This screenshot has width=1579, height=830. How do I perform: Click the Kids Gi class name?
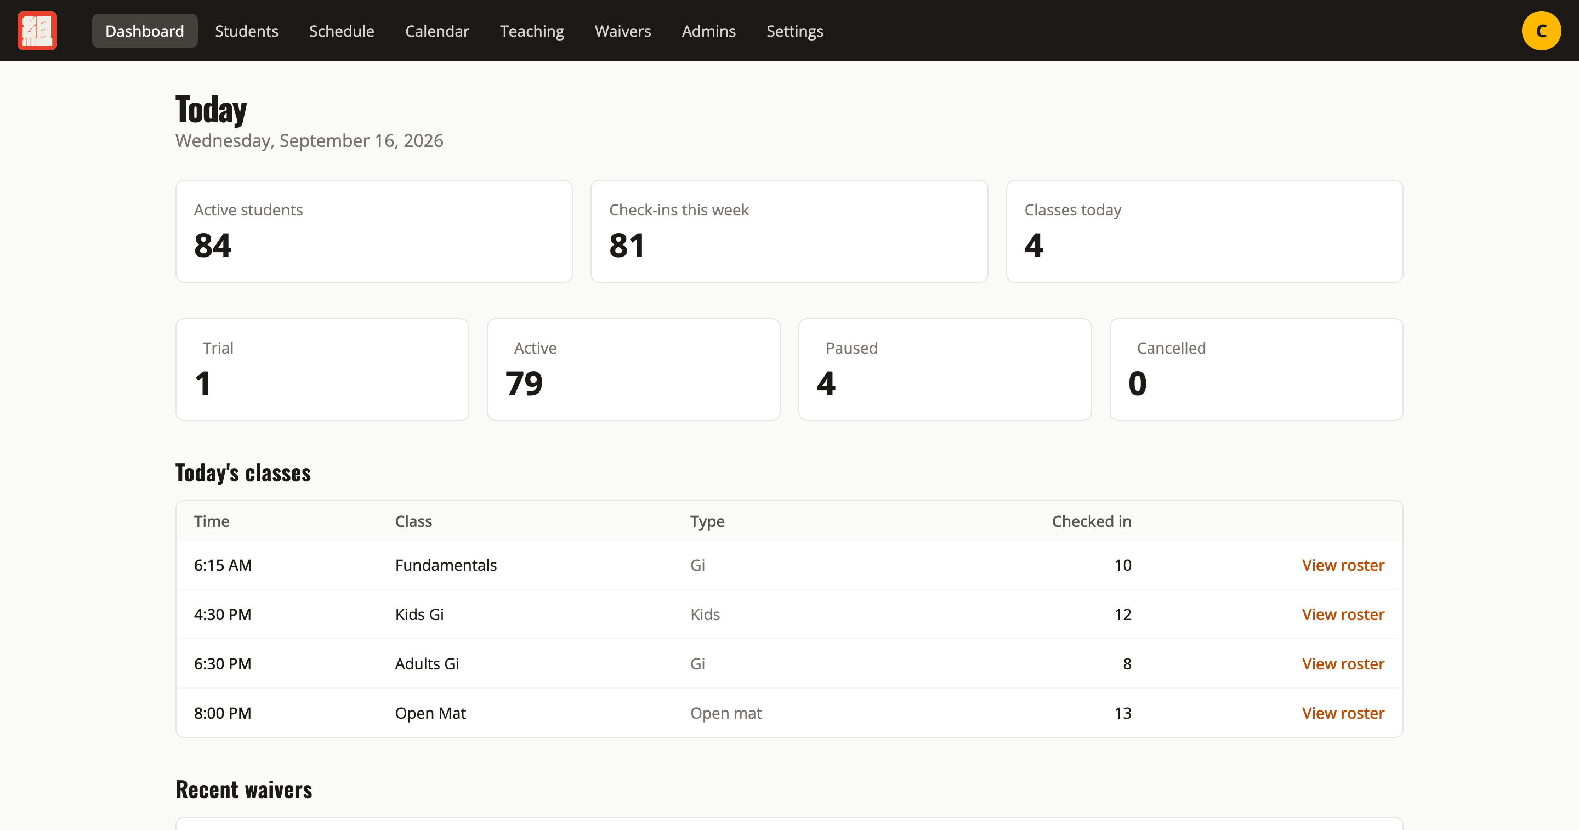(419, 614)
